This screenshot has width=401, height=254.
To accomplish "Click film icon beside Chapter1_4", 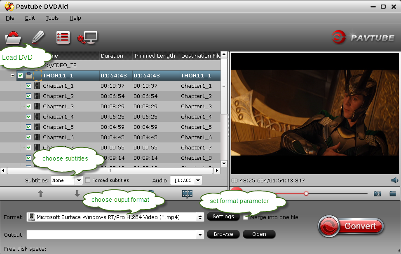I will (37, 117).
